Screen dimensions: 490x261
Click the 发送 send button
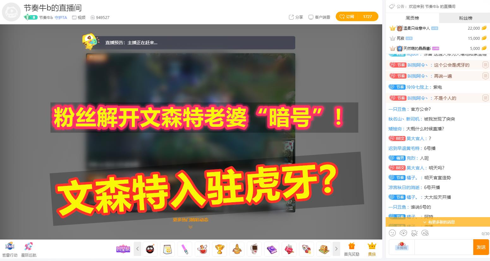coord(481,247)
